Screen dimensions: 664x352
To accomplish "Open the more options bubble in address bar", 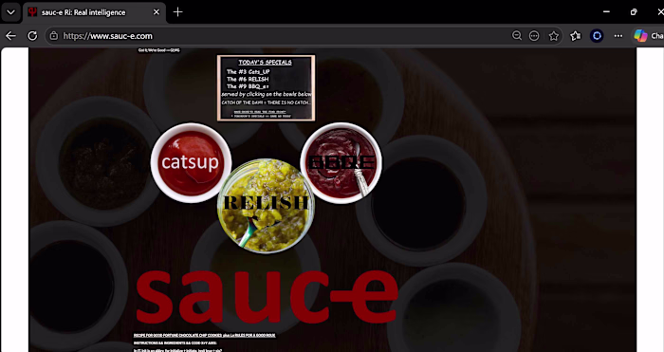I will point(534,36).
